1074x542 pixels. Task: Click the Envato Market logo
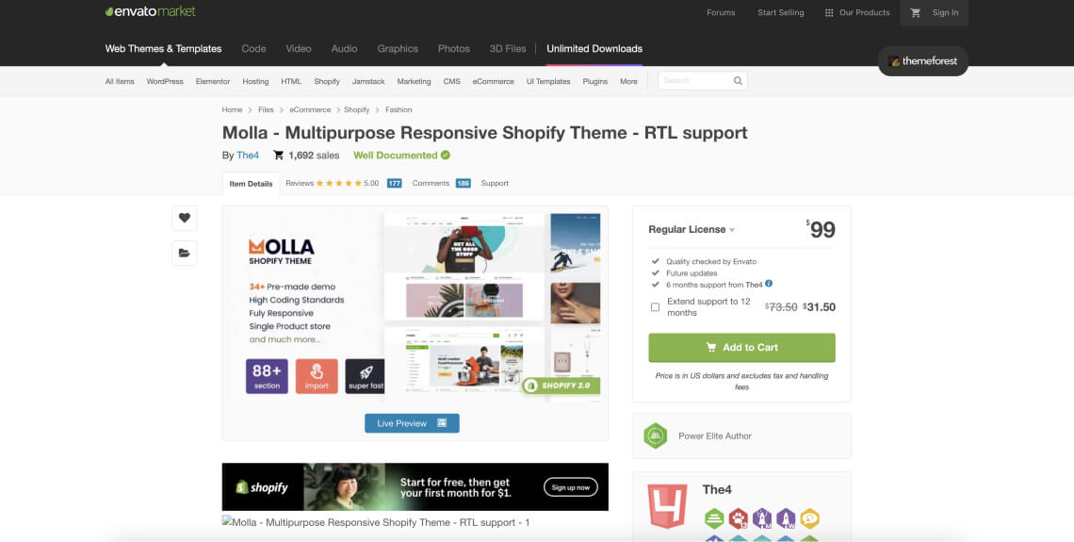coord(150,12)
